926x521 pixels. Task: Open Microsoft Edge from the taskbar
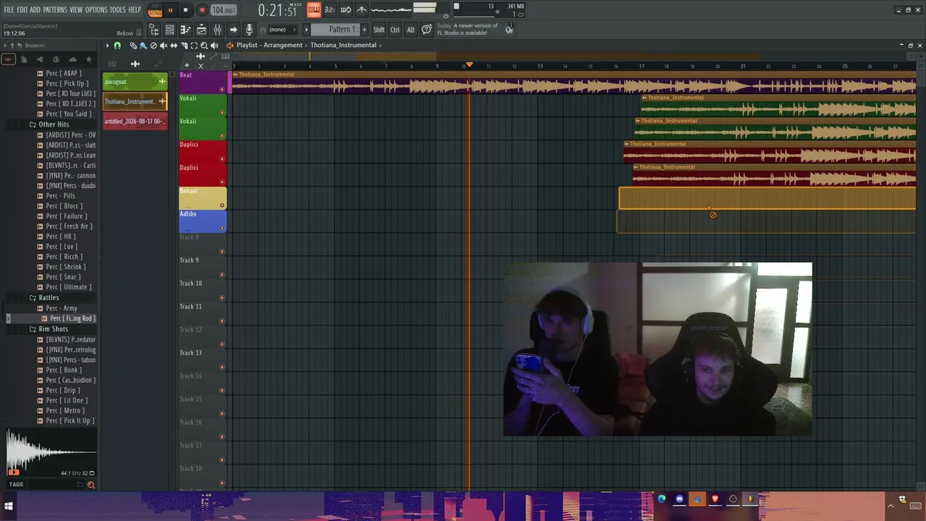[661, 499]
